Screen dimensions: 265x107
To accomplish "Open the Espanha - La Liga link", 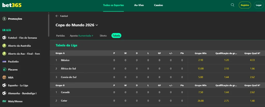I will (x=18, y=85).
